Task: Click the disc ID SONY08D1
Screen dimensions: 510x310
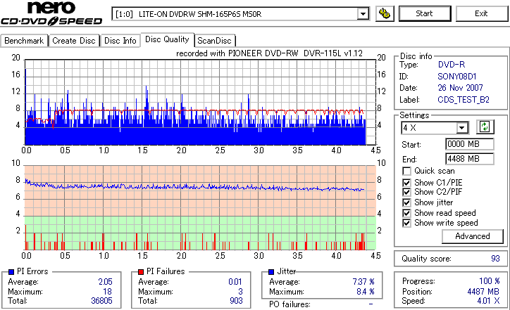Action: 456,77
